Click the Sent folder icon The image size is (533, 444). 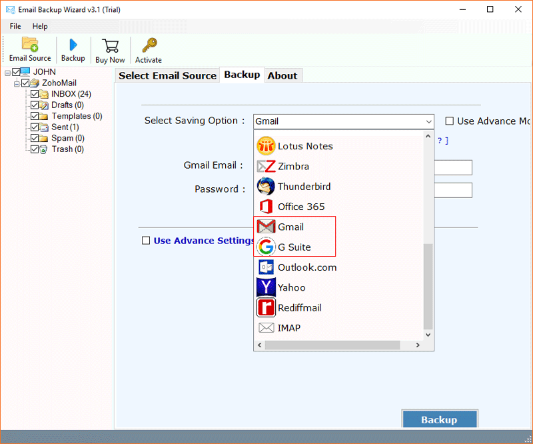point(44,127)
